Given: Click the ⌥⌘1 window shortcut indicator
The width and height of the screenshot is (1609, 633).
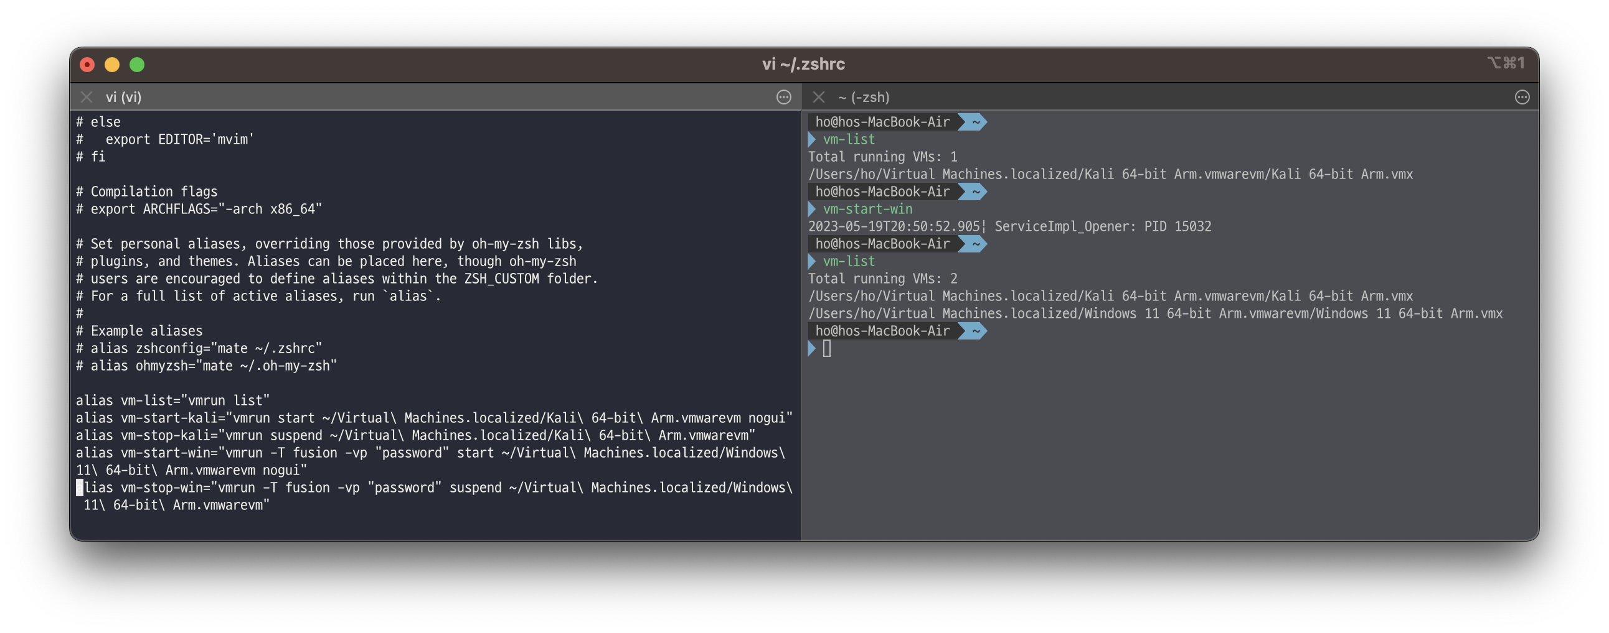Looking at the screenshot, I should (x=1506, y=63).
